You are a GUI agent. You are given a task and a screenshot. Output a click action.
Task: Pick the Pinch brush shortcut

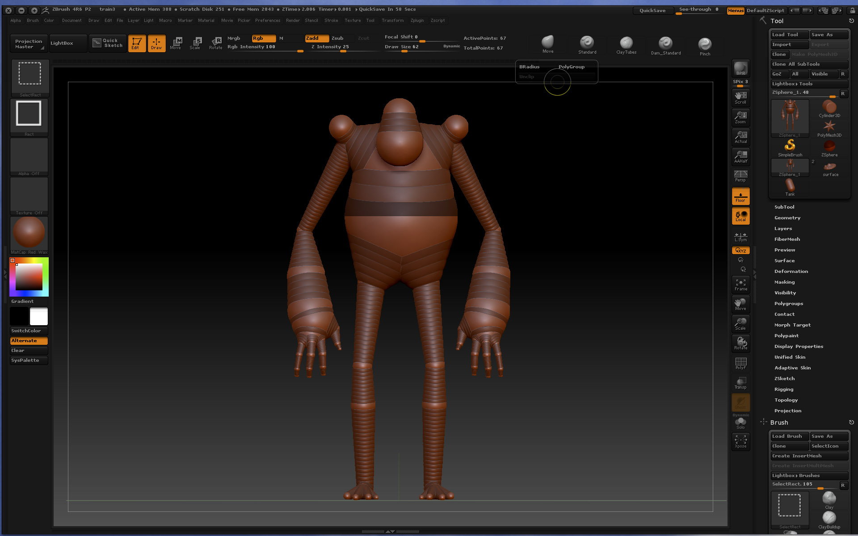(x=705, y=46)
